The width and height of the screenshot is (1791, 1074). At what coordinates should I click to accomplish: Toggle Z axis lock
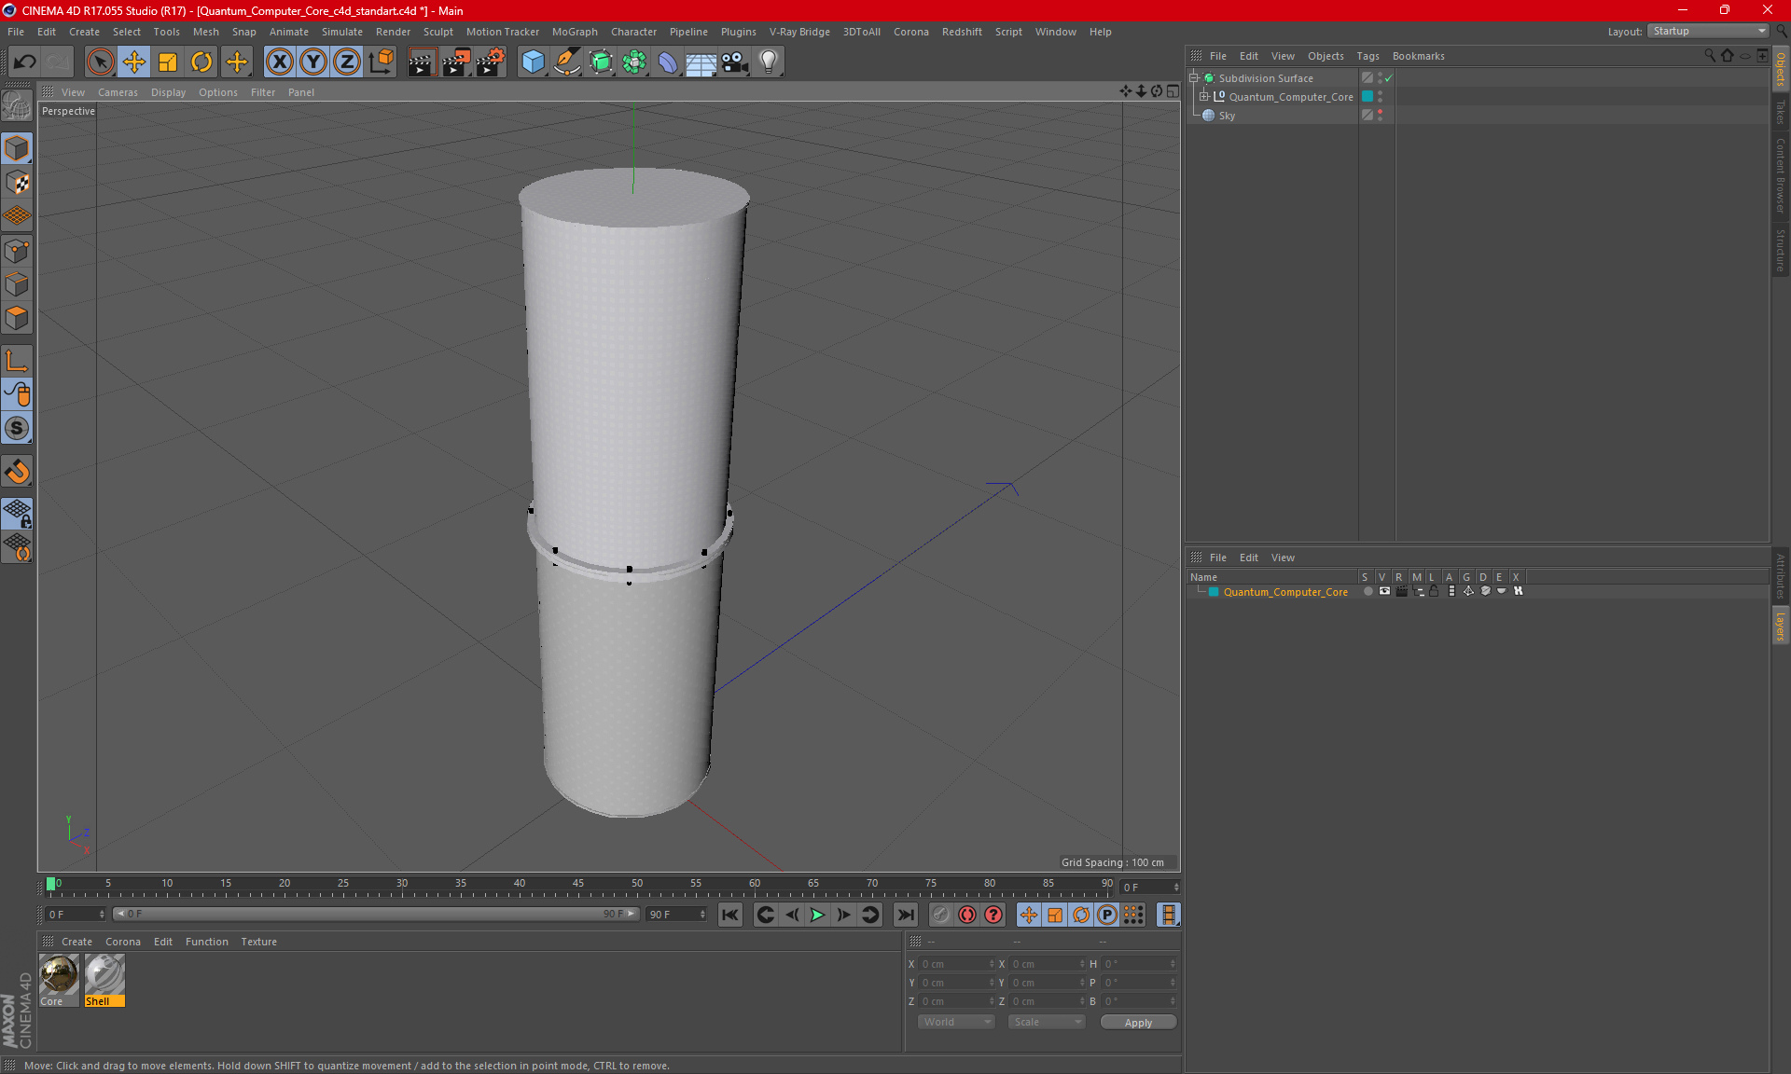347,62
